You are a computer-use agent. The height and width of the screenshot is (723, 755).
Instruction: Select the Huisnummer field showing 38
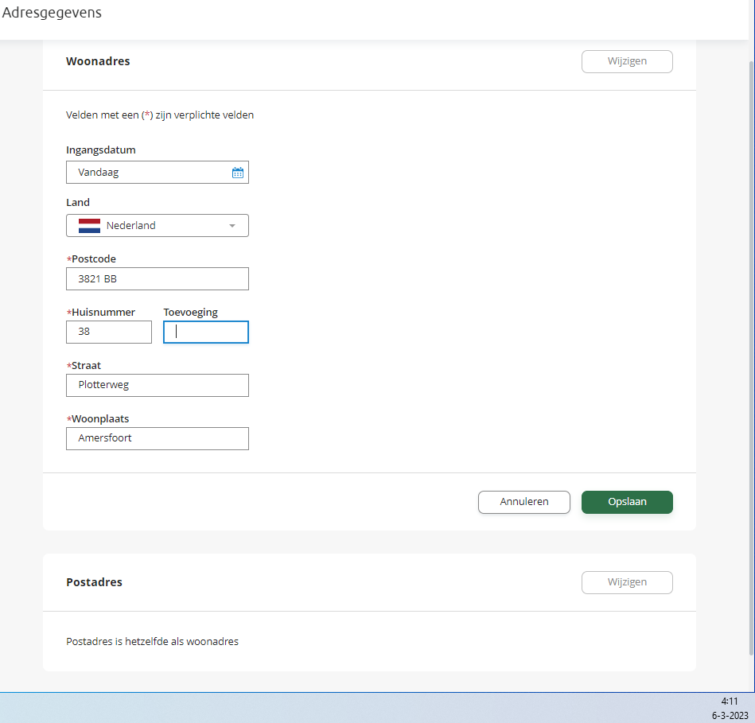(108, 332)
